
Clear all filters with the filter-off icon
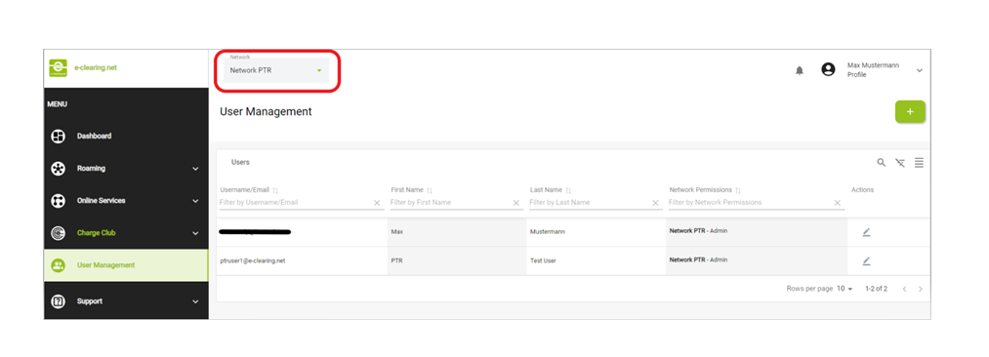tap(900, 163)
